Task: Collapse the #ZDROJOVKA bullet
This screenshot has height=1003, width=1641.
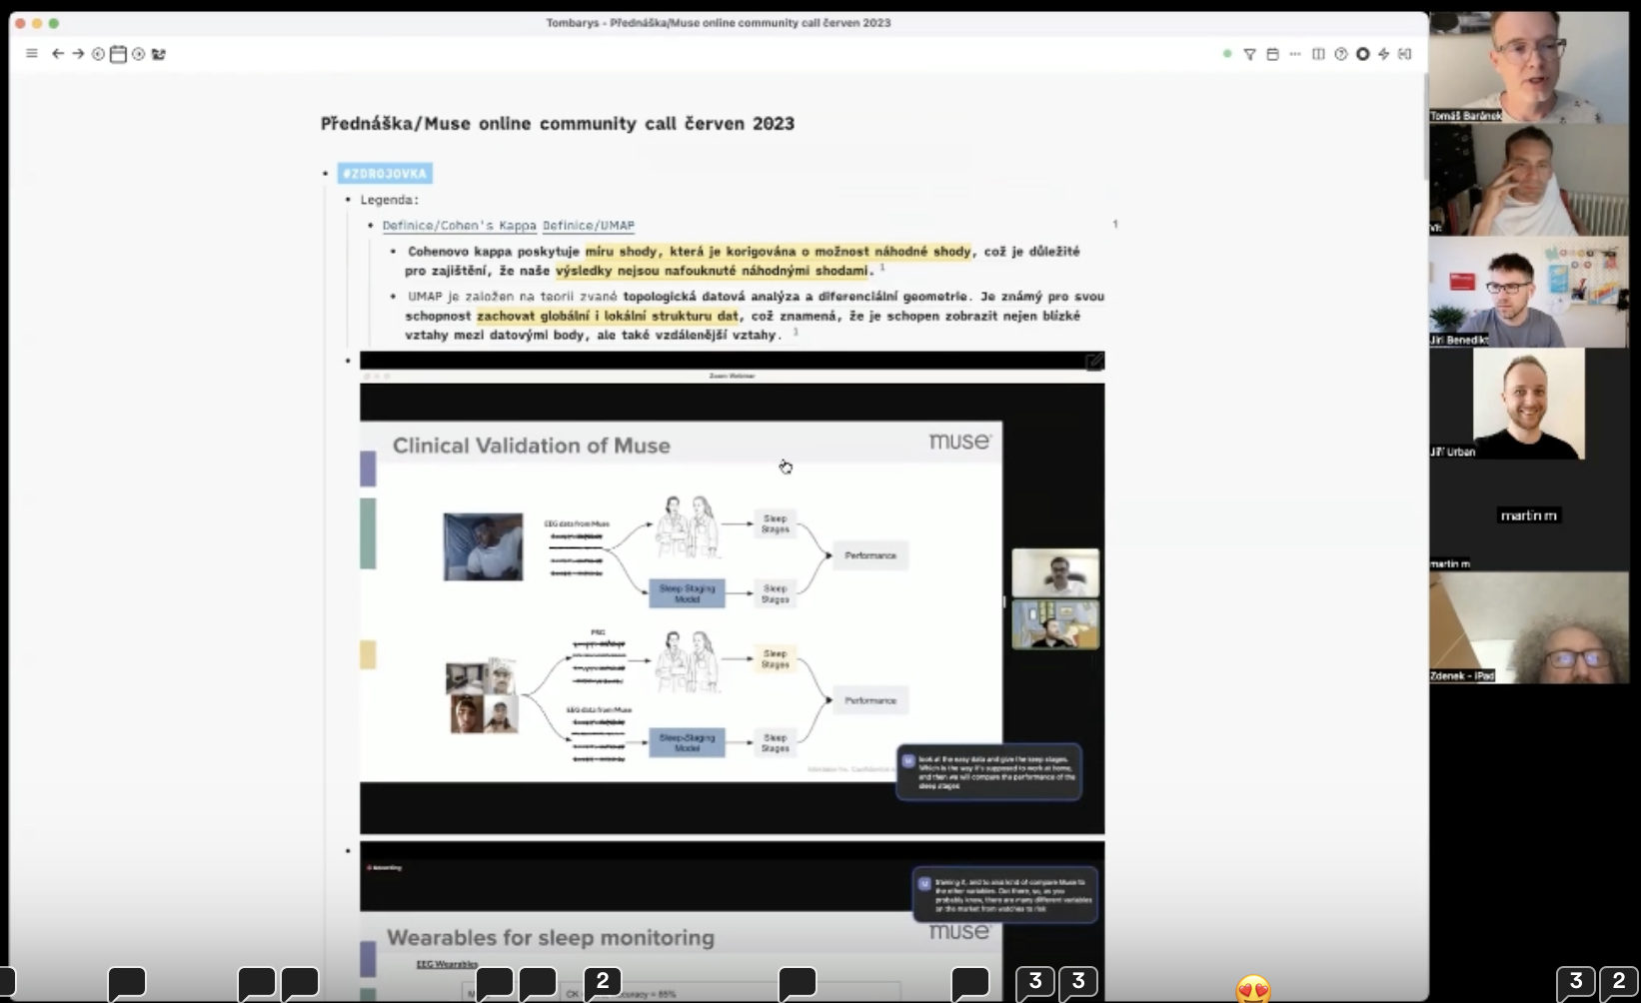Action: (326, 174)
